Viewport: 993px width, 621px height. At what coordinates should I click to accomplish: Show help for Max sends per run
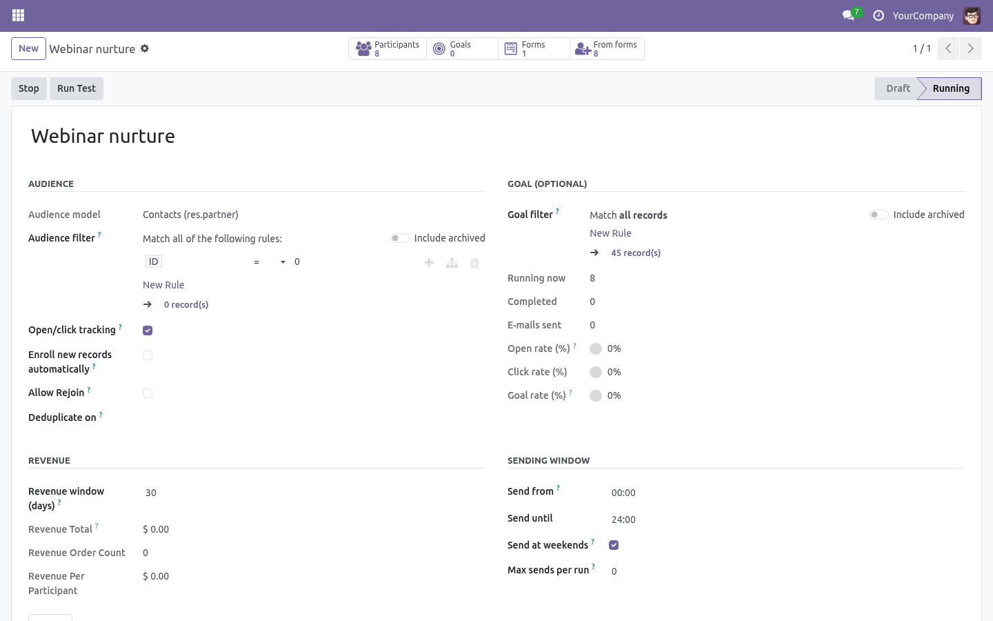[593, 566]
